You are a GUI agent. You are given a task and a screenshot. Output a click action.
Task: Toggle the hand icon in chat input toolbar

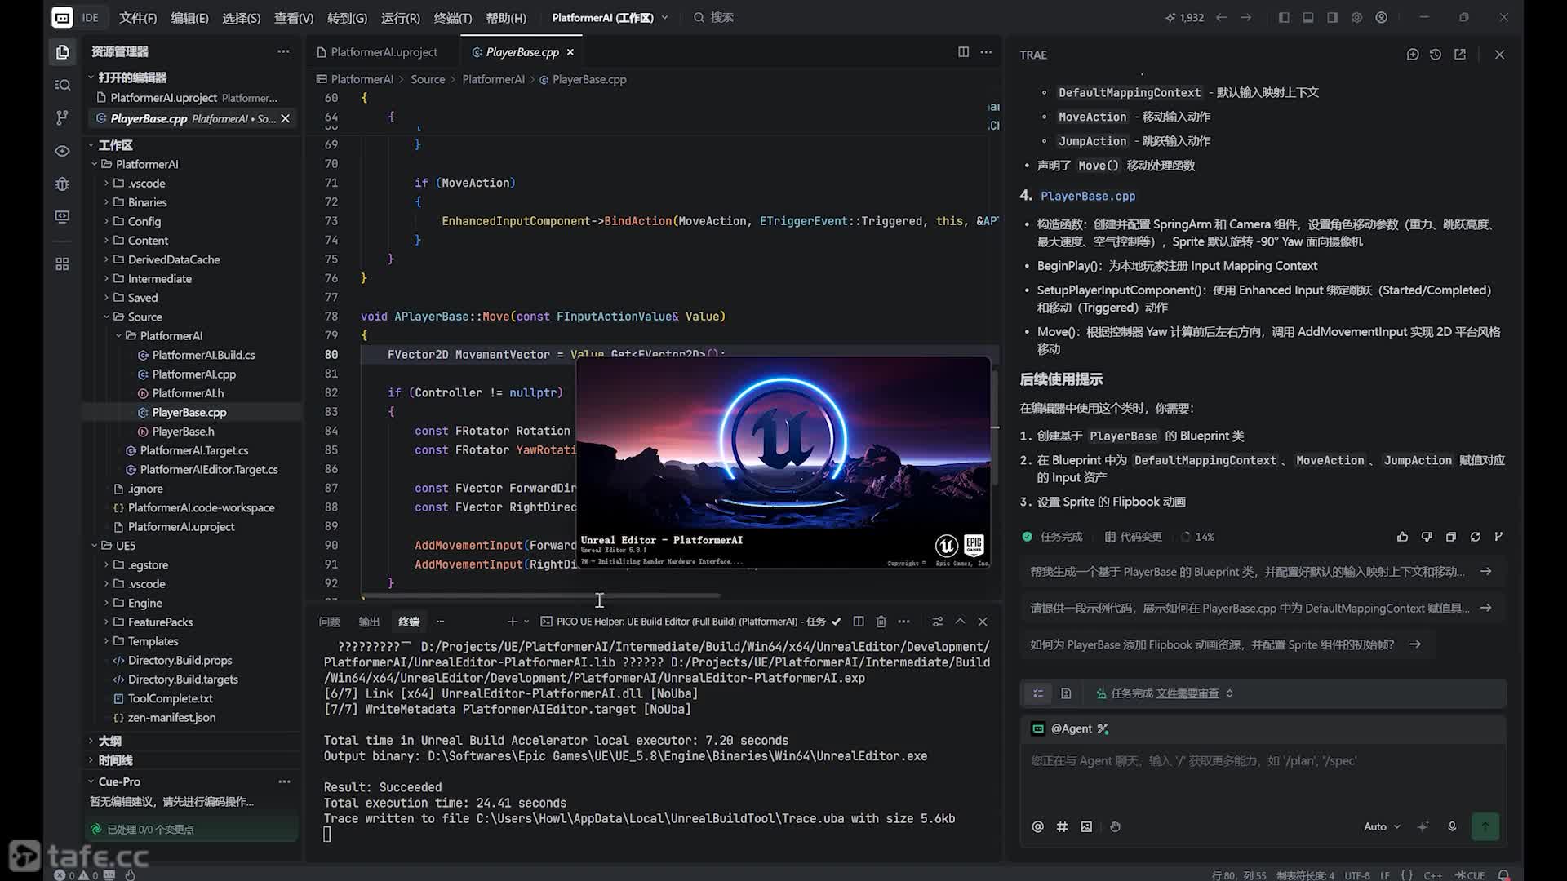pos(1115,826)
